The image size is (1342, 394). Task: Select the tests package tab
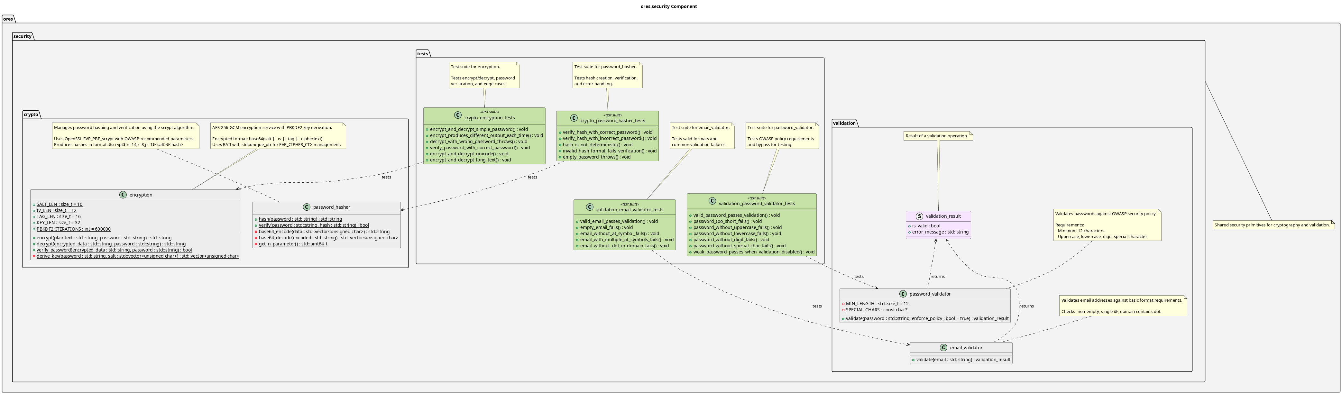422,54
